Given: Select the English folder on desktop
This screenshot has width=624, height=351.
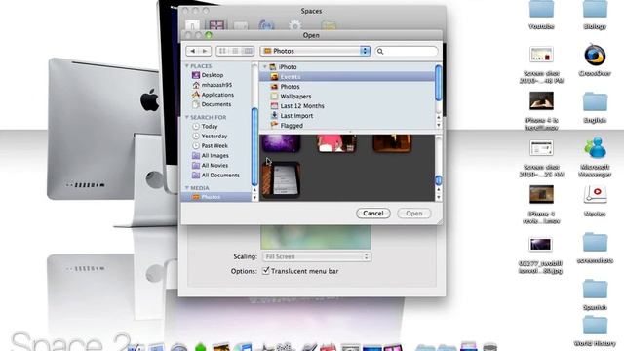Looking at the screenshot, I should (x=595, y=107).
